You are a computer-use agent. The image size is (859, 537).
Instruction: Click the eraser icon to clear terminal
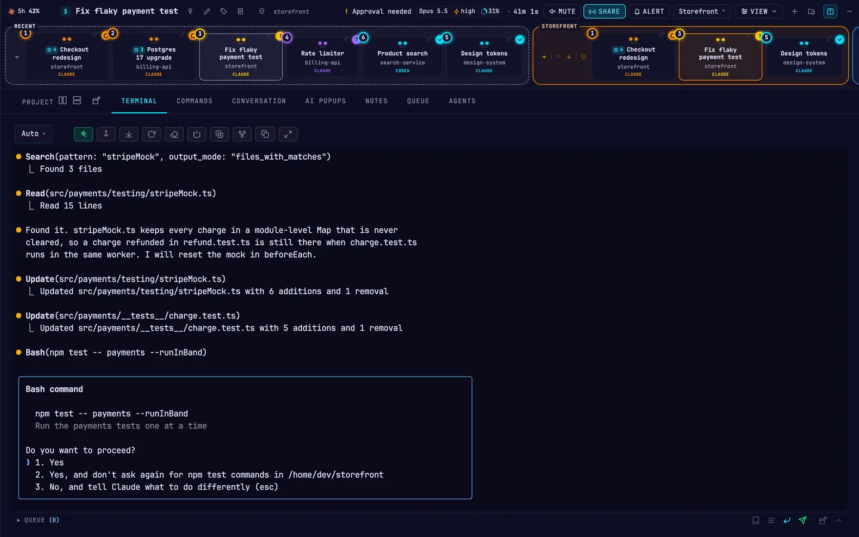click(x=174, y=134)
